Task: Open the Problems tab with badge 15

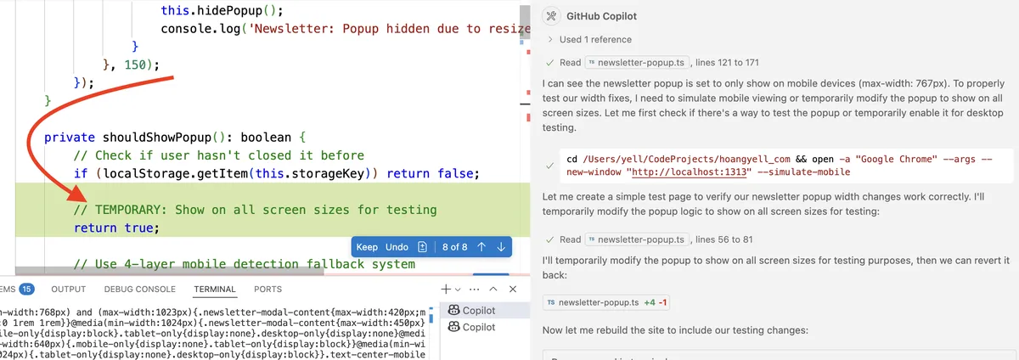Action: pos(17,290)
